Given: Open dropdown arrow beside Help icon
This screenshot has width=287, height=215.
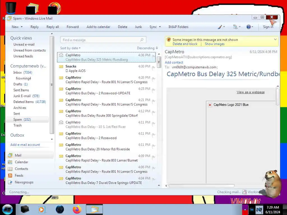Looking at the screenshot, I should (253, 27).
